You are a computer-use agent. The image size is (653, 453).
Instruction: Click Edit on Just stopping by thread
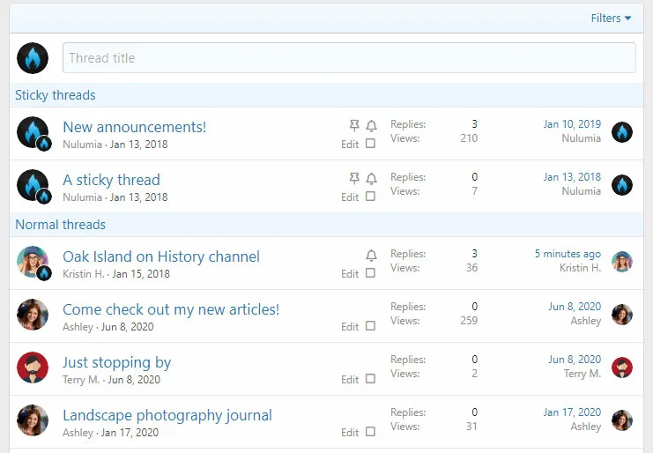coord(350,380)
